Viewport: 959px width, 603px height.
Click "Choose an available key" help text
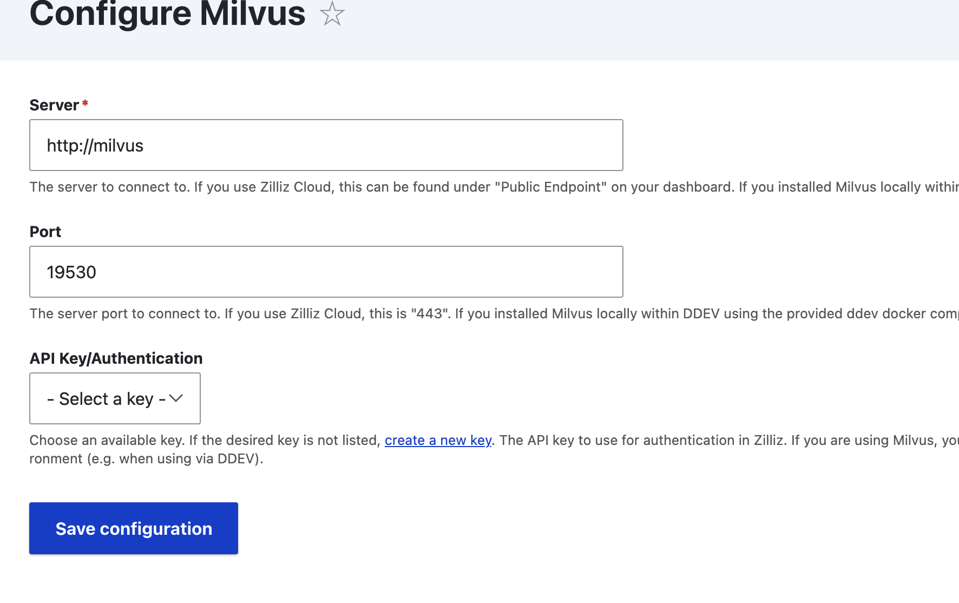click(106, 440)
